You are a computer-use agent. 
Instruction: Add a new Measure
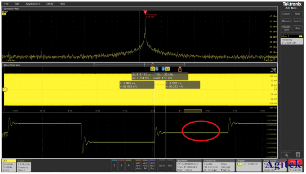286,21
